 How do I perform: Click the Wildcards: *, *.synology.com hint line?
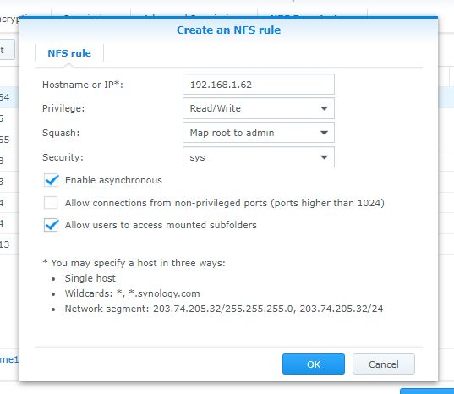tap(133, 293)
